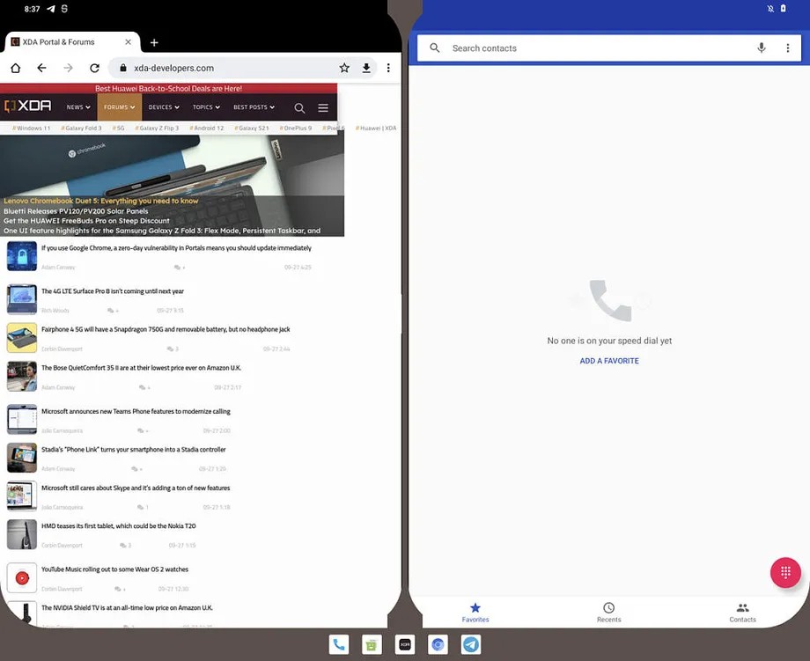Open the dialer using the pink floating button
This screenshot has height=661, width=810.
(785, 571)
